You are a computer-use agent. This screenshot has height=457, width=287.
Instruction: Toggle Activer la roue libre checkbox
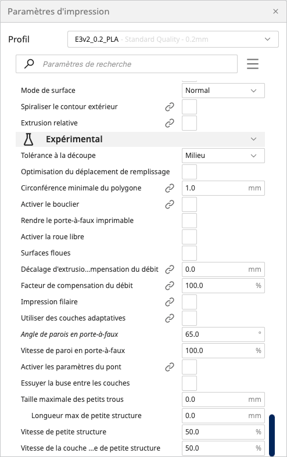pos(189,237)
